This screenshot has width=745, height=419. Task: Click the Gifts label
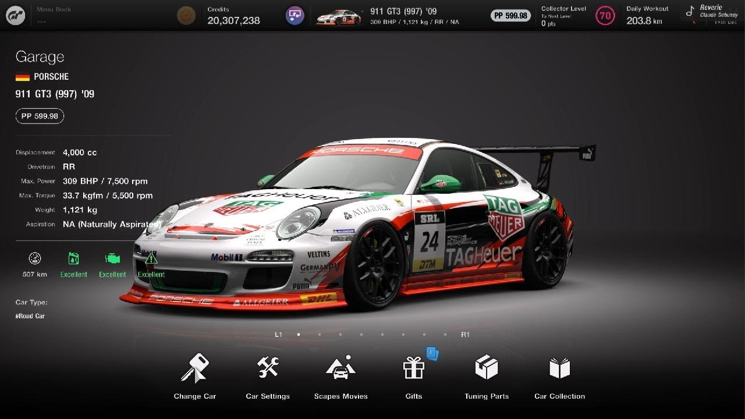click(414, 396)
